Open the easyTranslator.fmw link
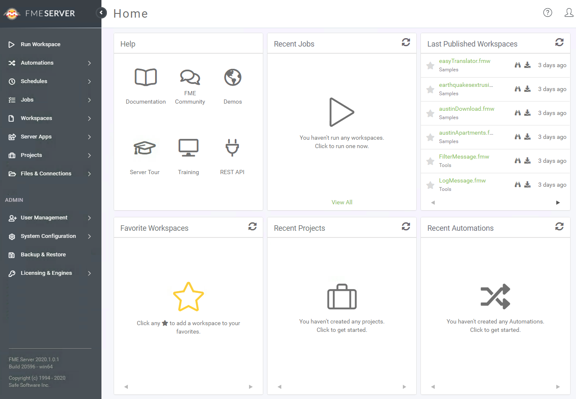Viewport: 576px width, 399px height. 464,61
